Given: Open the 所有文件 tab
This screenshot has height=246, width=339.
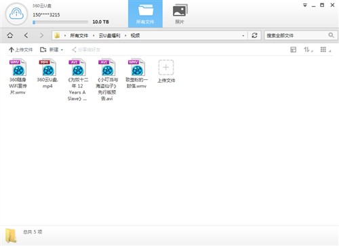Looking at the screenshot, I should (145, 14).
